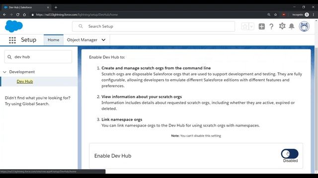Viewport: 318px width, 178px height.
Task: Open the user profile avatar
Action: pos(304,26)
